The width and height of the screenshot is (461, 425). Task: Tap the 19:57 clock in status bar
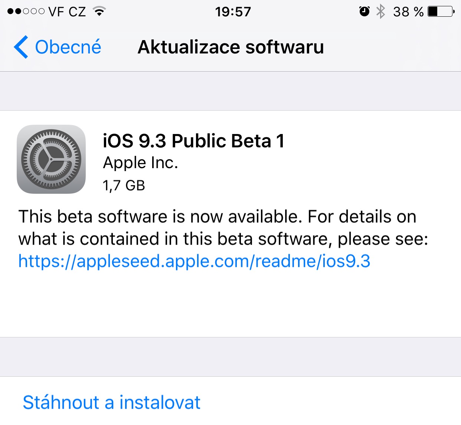pos(233,12)
